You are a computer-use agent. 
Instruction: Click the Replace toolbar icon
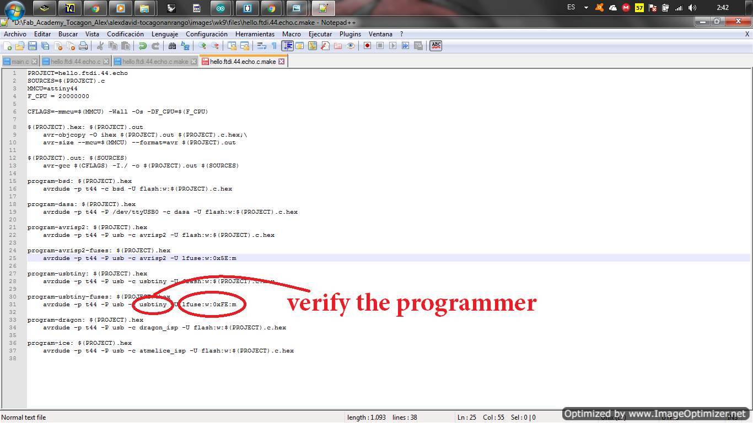[185, 46]
